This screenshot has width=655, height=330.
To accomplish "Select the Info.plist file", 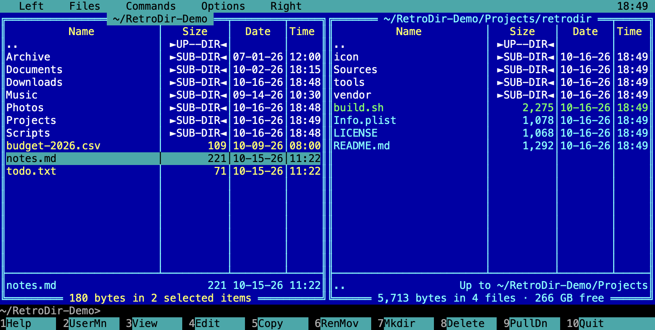I will [491, 121].
